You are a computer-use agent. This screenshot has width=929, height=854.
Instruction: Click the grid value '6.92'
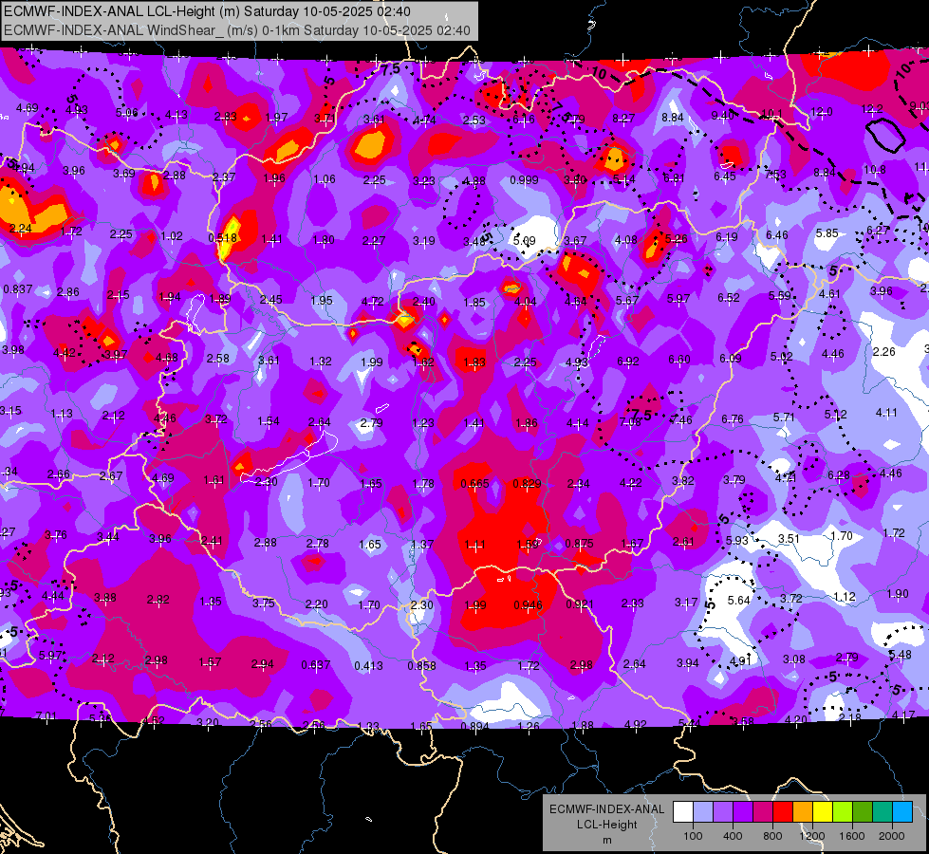tap(628, 361)
